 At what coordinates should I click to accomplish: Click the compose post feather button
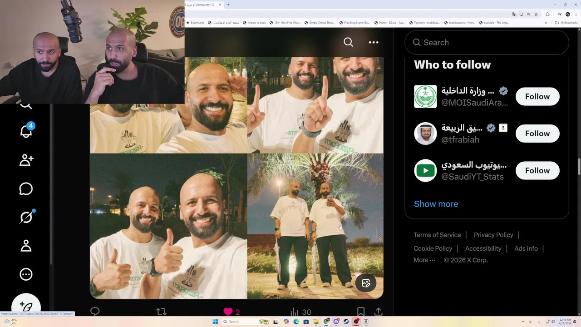point(26,307)
